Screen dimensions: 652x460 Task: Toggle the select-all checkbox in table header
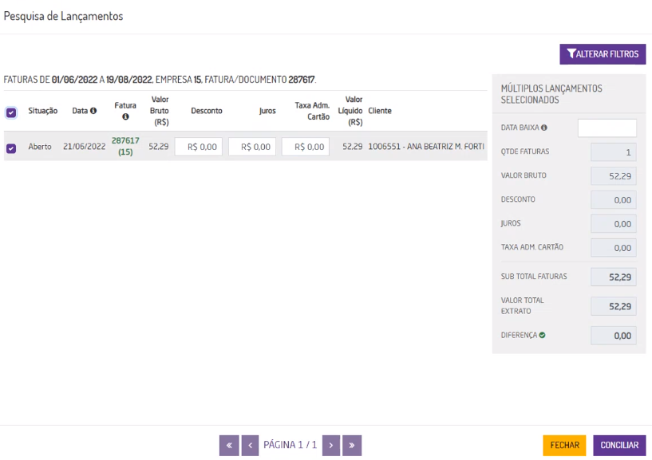coord(11,112)
